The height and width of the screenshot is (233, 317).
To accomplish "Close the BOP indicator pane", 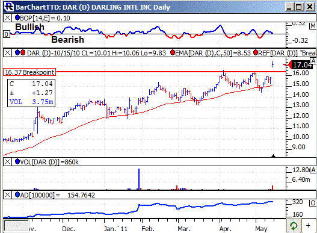I will click(7, 18).
